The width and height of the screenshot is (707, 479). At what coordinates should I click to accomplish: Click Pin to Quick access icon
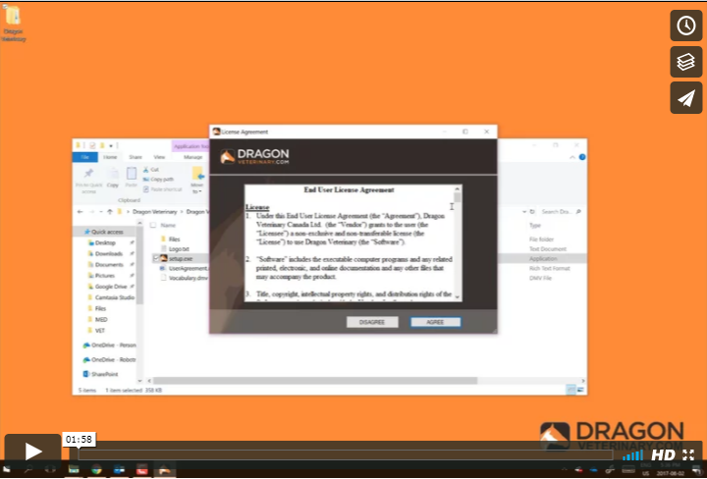pyautogui.click(x=88, y=181)
